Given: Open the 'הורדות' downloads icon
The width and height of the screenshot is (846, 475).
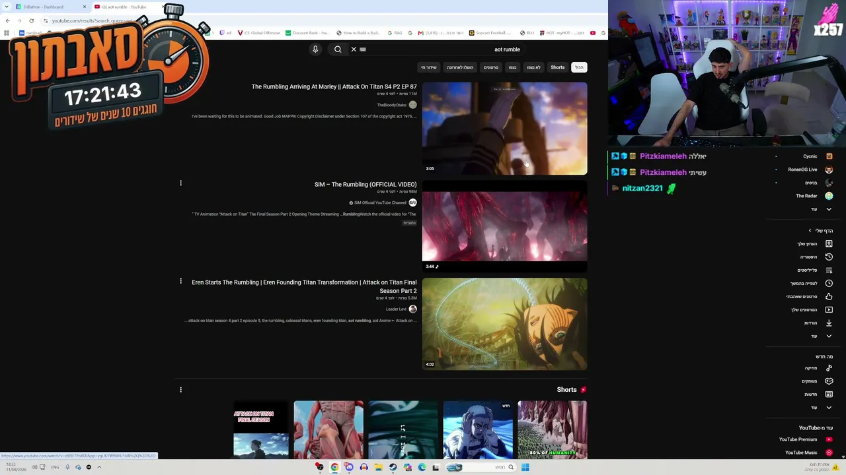Looking at the screenshot, I should point(829,323).
